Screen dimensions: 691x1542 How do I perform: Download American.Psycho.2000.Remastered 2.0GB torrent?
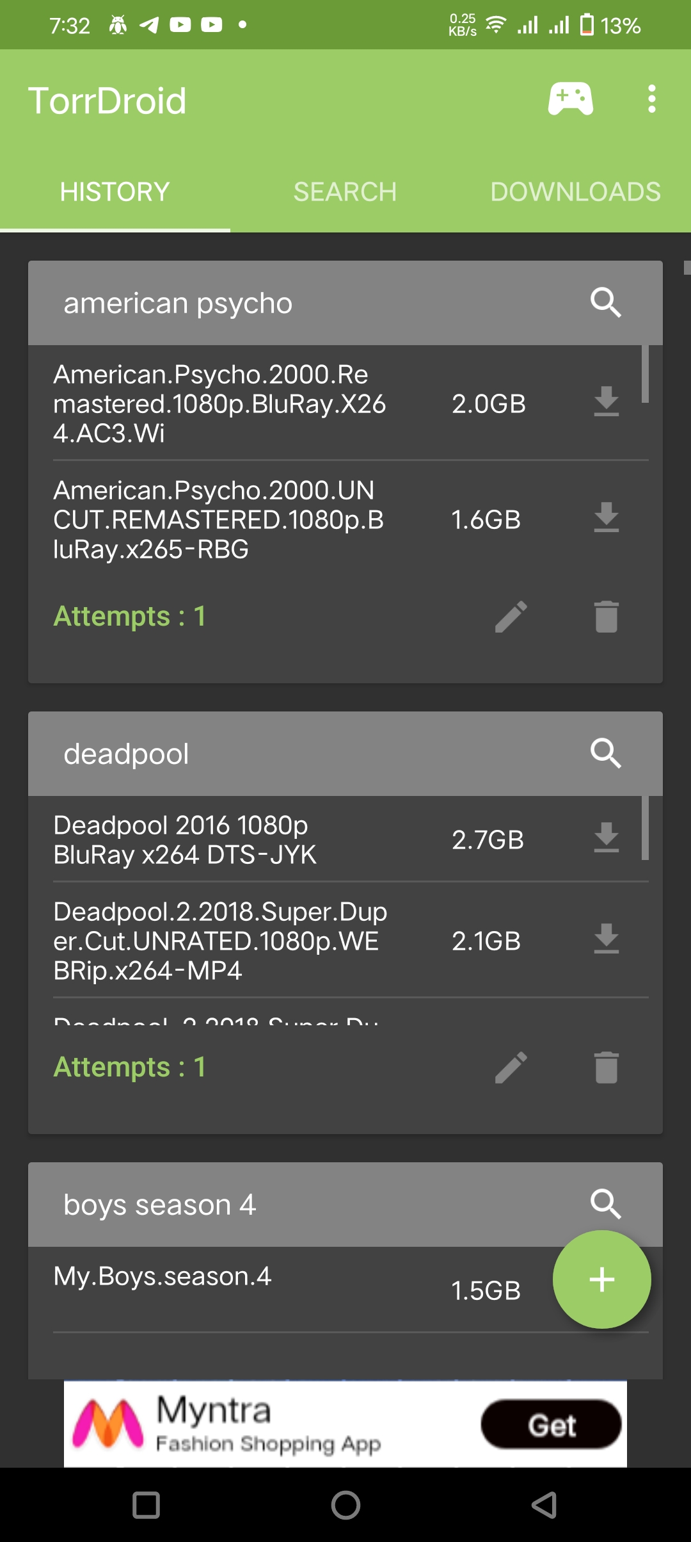point(606,402)
